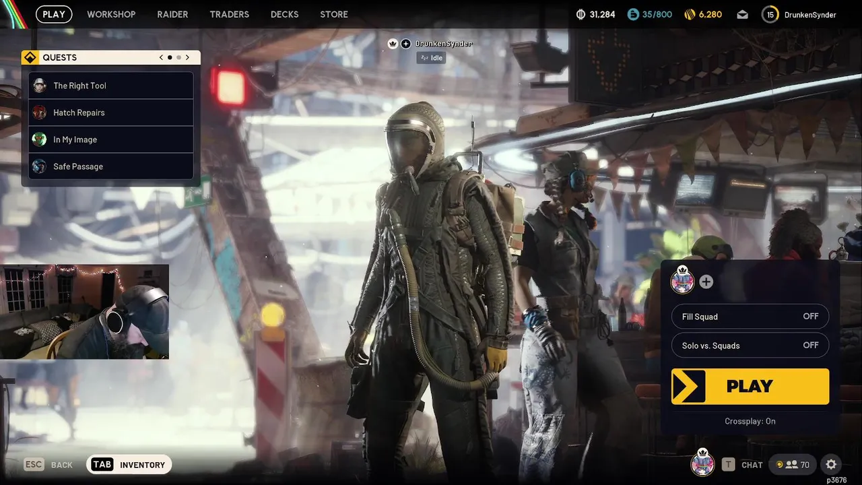862x485 pixels.
Task: Open the DrunkenSynder profile name in the top bar
Action: click(x=810, y=15)
